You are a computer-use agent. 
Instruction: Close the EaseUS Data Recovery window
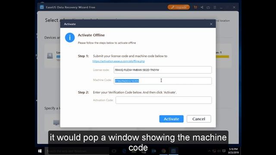coord(234,7)
